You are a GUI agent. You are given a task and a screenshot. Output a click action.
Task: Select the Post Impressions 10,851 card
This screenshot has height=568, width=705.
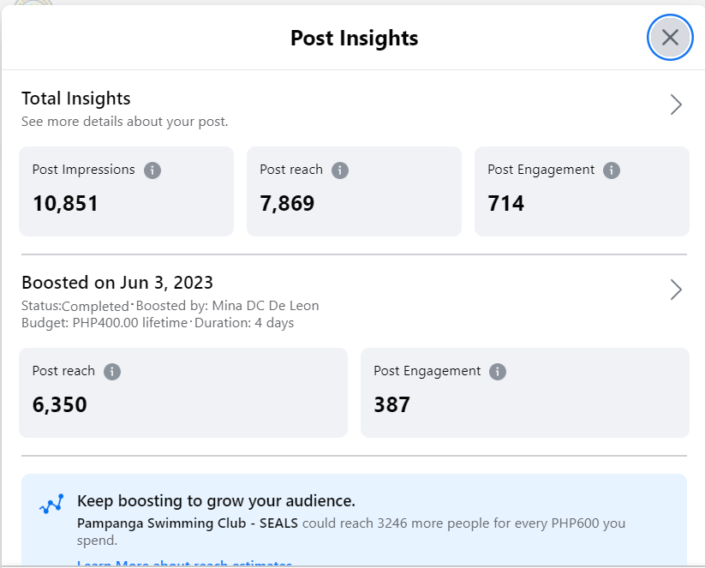click(126, 191)
